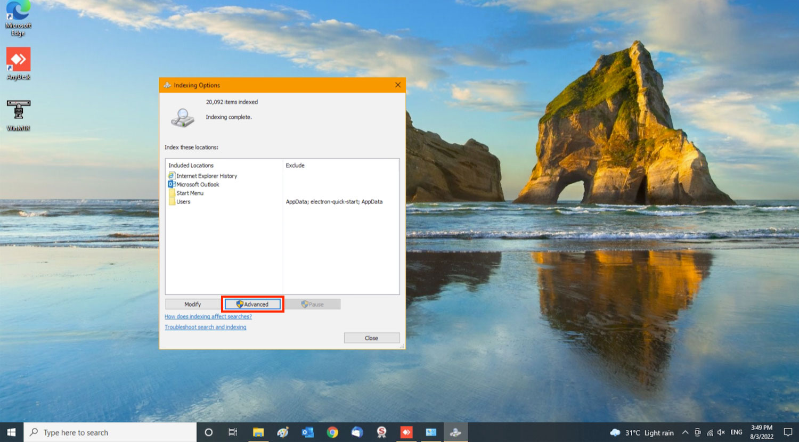Open Troubleshoot search and indexing link
Viewport: 799px width, 442px height.
coord(205,327)
